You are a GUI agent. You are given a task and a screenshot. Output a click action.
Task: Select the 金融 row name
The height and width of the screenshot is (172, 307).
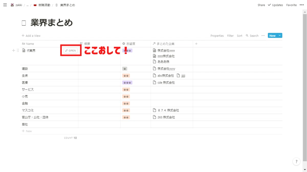tap(25, 103)
